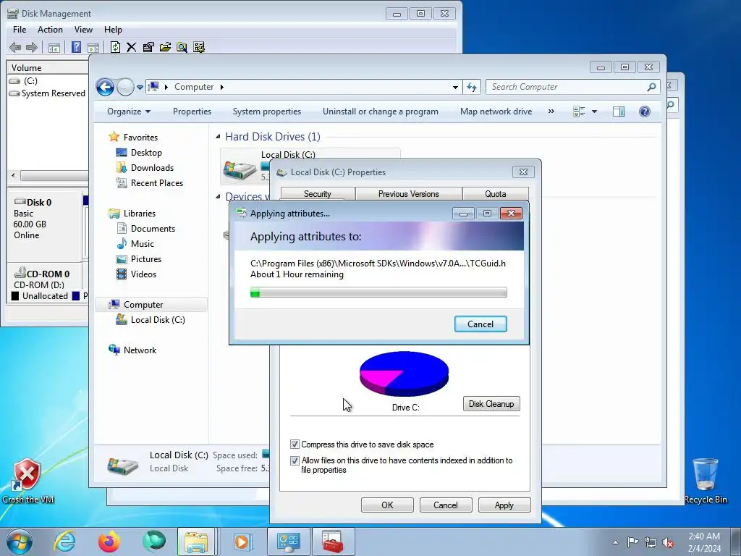741x556 pixels.
Task: Open the Action menu in Disk Management
Action: [x=50, y=29]
